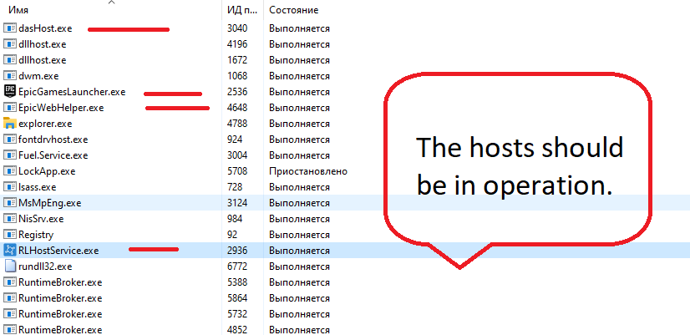Select the dasHost.exe process name
The height and width of the screenshot is (335, 690).
click(45, 28)
